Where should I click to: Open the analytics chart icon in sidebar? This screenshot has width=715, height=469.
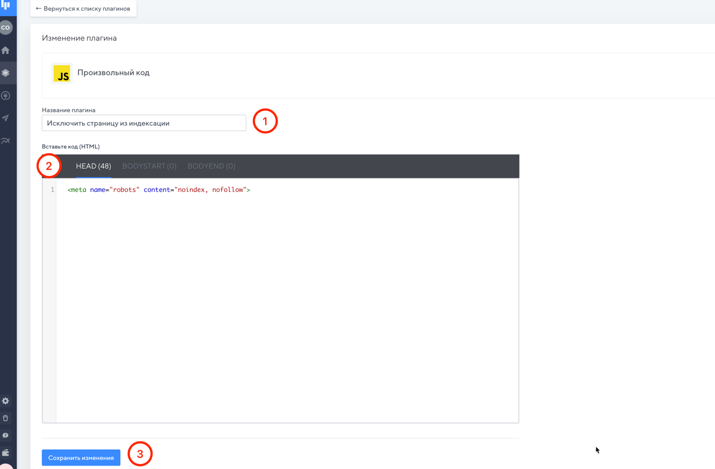6,141
